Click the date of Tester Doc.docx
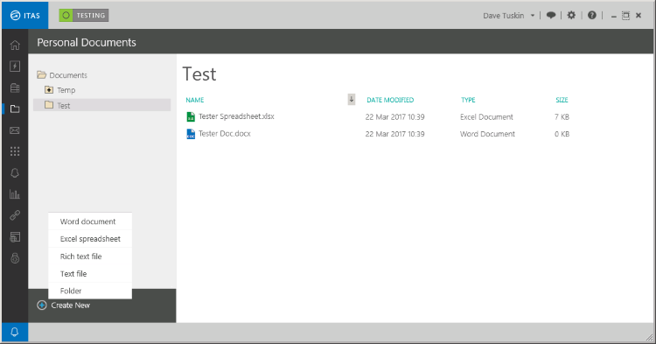656x344 pixels. pyautogui.click(x=395, y=134)
